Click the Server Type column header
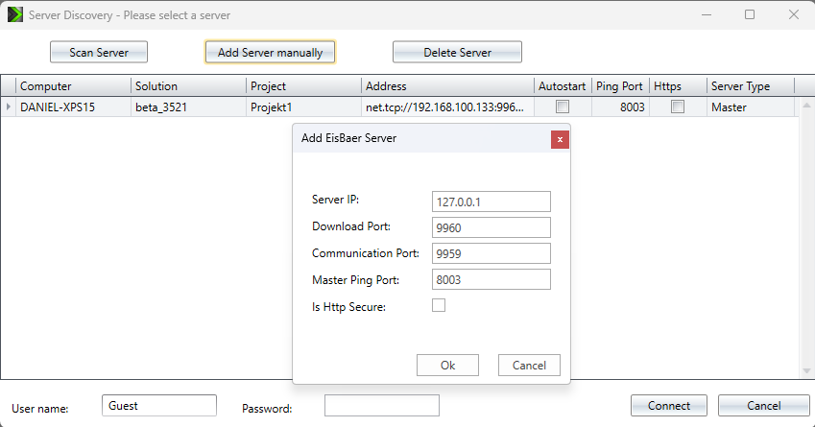The width and height of the screenshot is (815, 427). [x=751, y=86]
